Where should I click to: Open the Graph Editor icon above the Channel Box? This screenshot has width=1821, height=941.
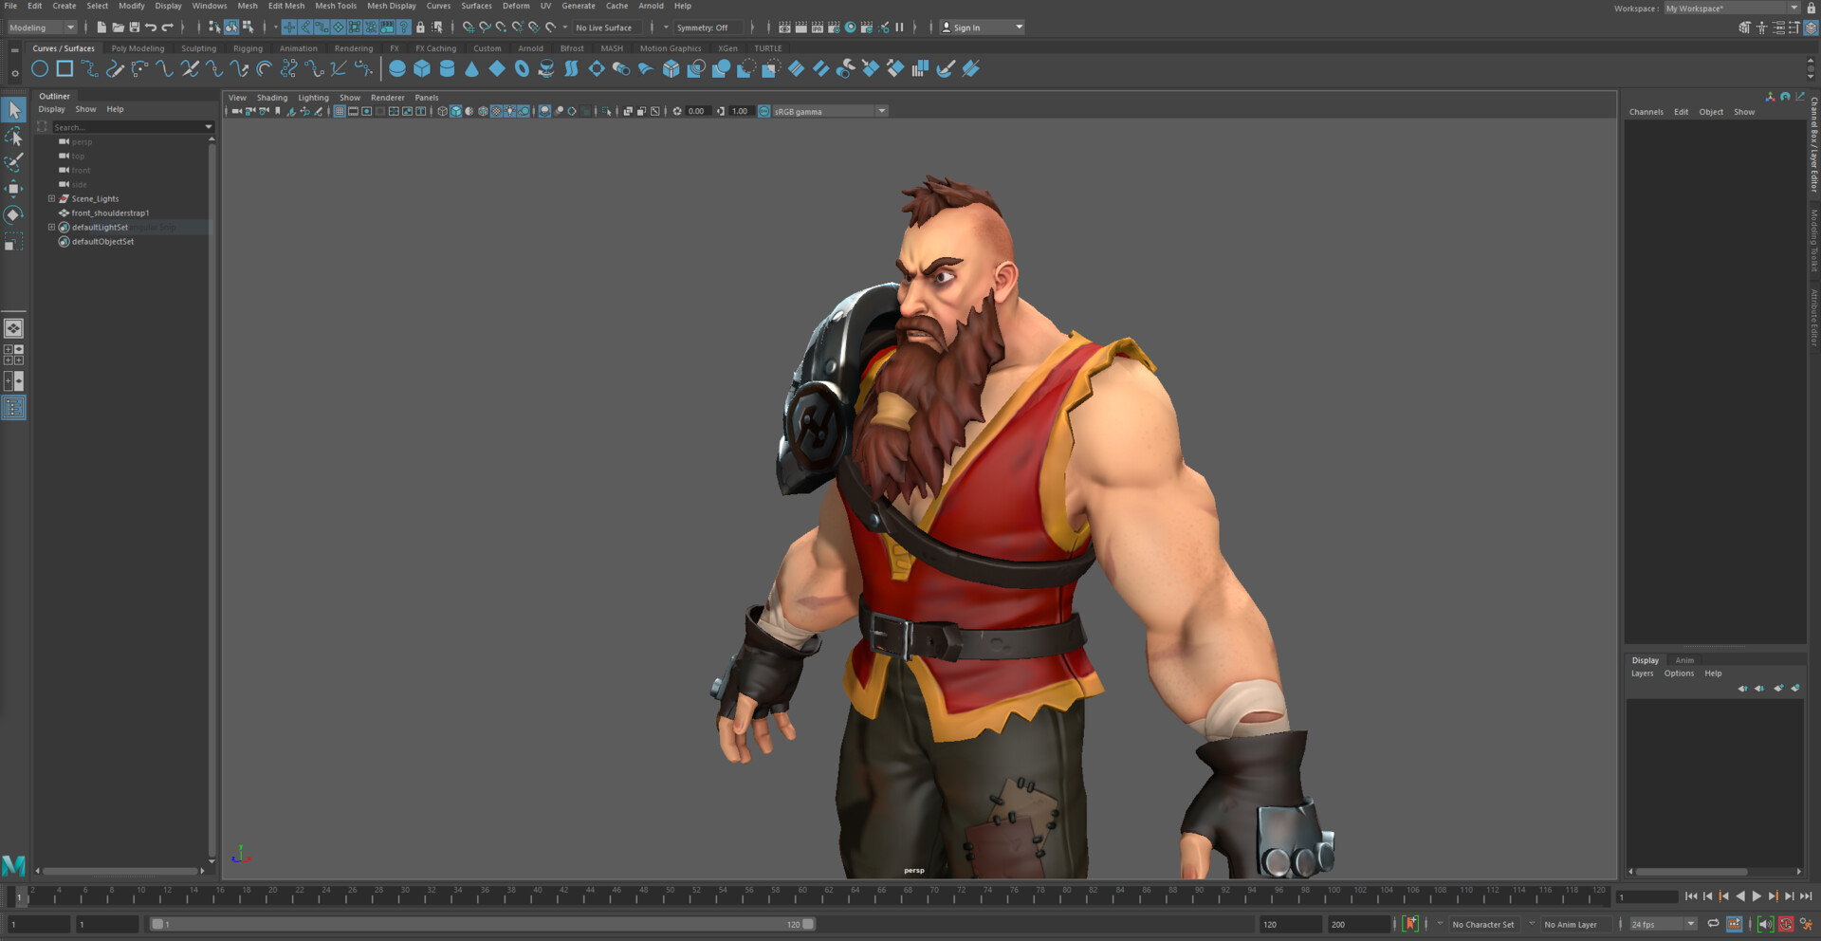pos(1800,96)
